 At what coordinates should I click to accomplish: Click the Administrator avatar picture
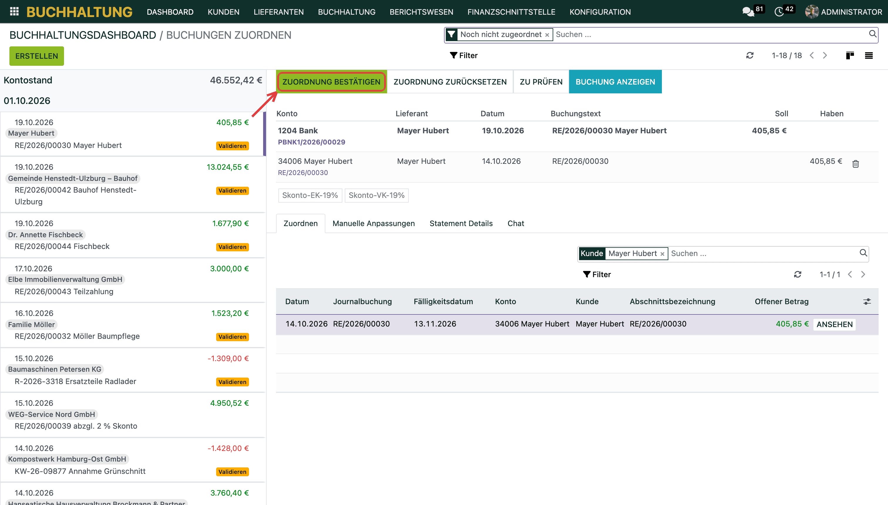pos(812,12)
